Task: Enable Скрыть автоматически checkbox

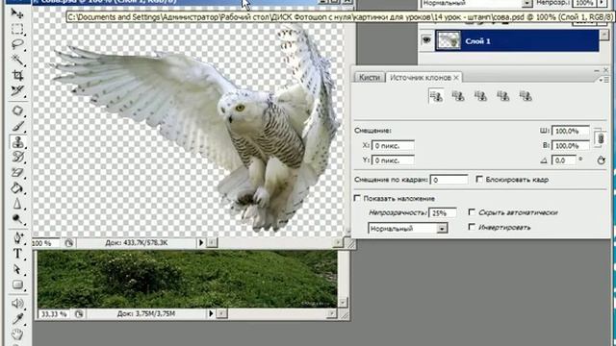Action: (472, 212)
